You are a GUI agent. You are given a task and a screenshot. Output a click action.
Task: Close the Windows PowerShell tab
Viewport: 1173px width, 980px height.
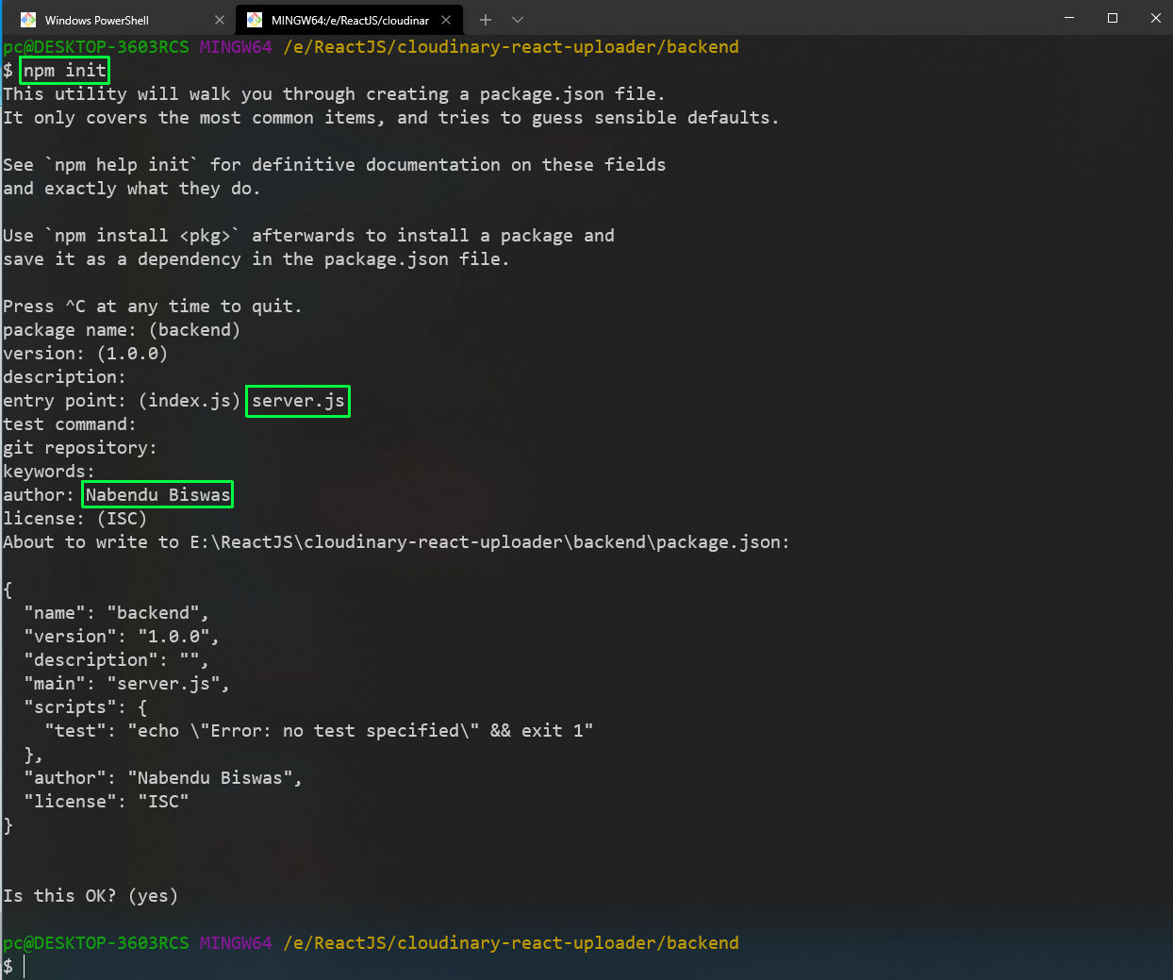tap(220, 20)
